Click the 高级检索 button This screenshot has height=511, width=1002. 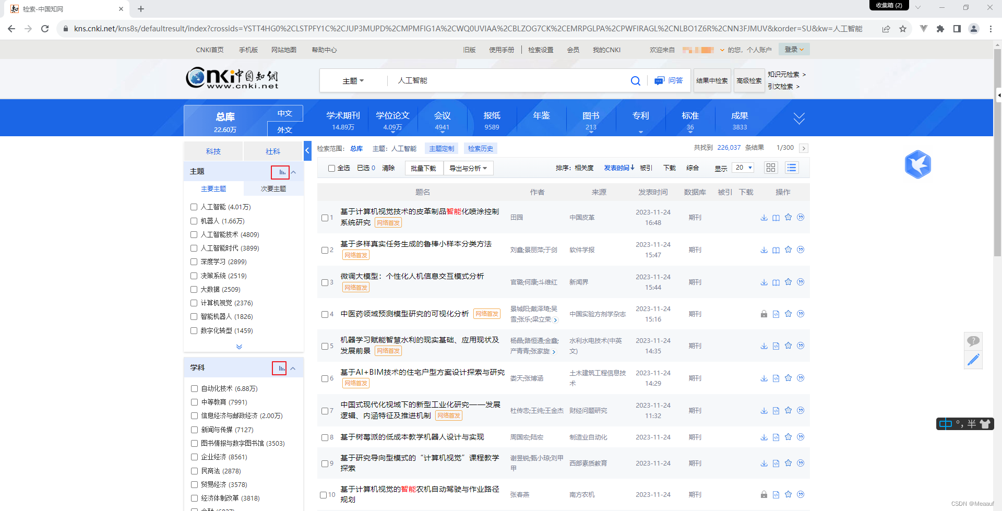[x=749, y=81]
